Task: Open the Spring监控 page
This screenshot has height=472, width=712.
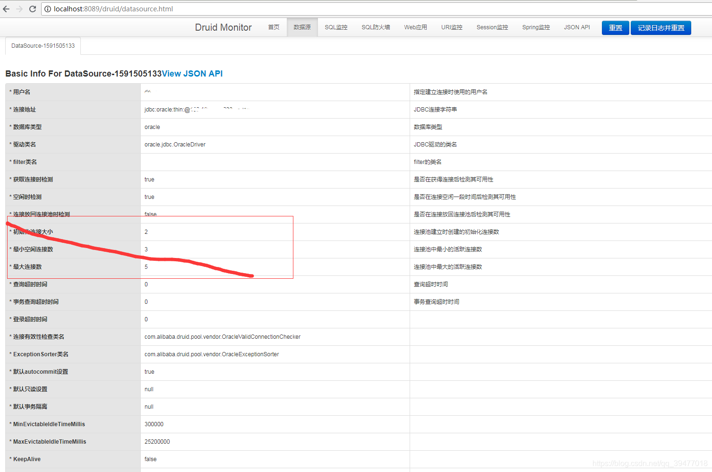Action: (536, 27)
